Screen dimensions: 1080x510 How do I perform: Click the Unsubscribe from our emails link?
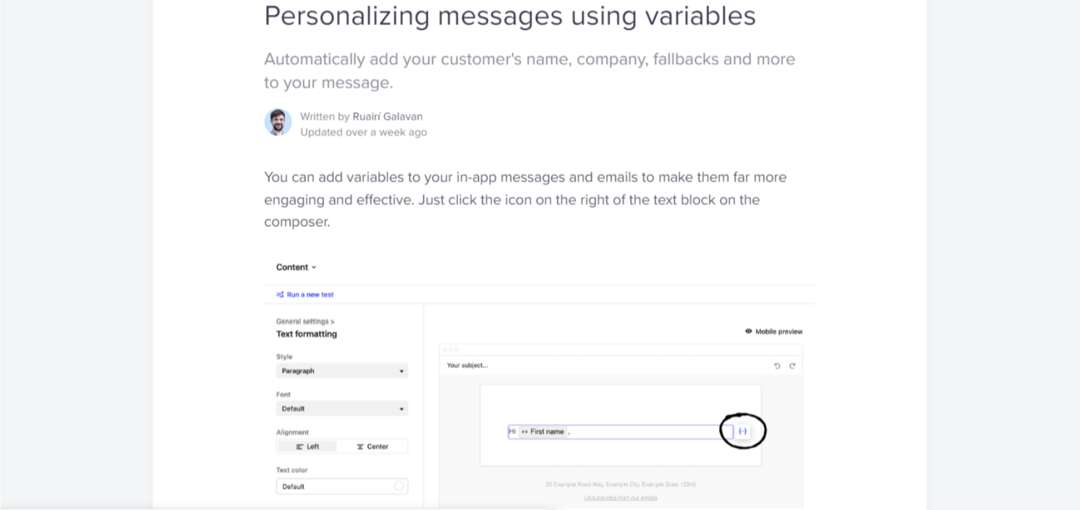pos(620,498)
